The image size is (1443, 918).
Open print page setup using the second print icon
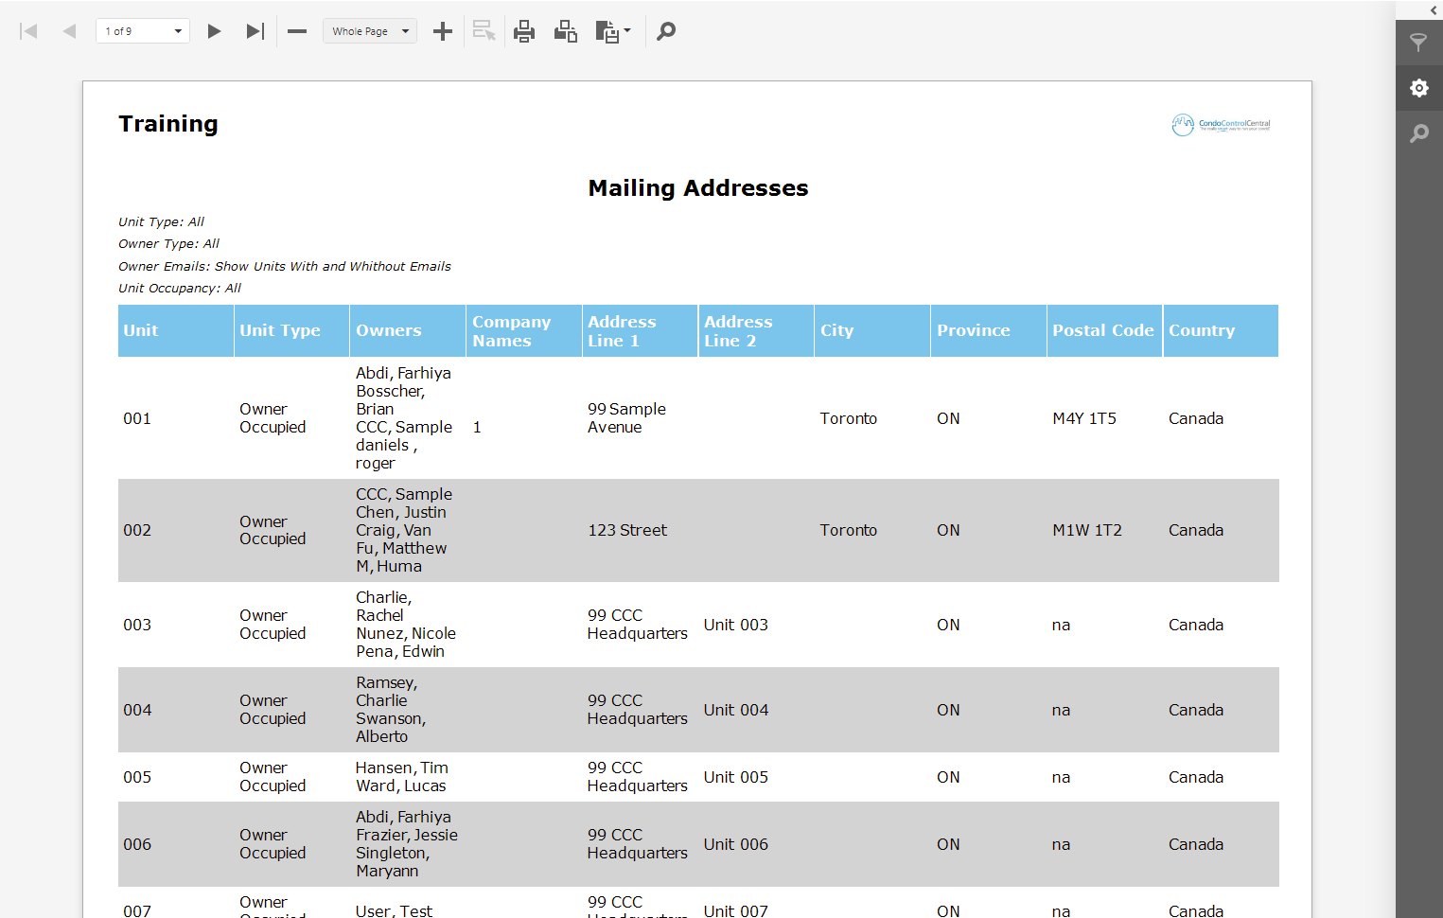pos(565,31)
